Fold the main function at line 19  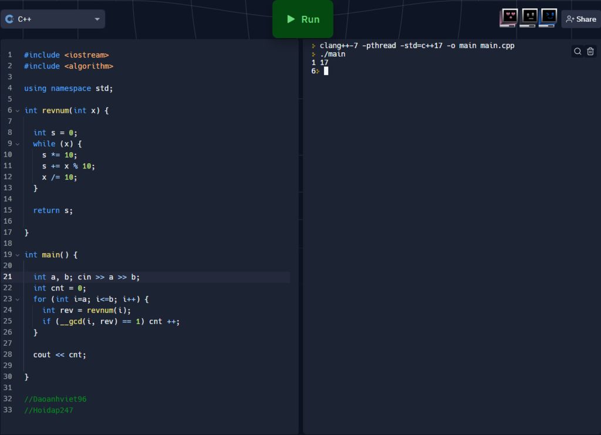click(x=18, y=255)
